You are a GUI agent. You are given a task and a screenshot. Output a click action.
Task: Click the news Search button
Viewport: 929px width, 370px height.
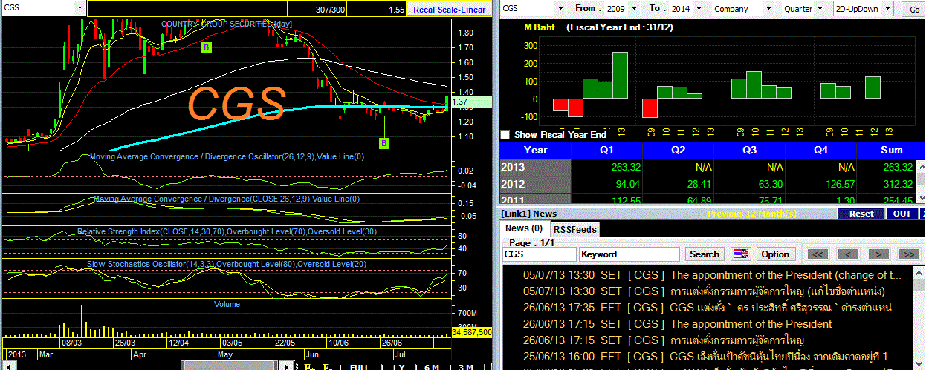(705, 254)
